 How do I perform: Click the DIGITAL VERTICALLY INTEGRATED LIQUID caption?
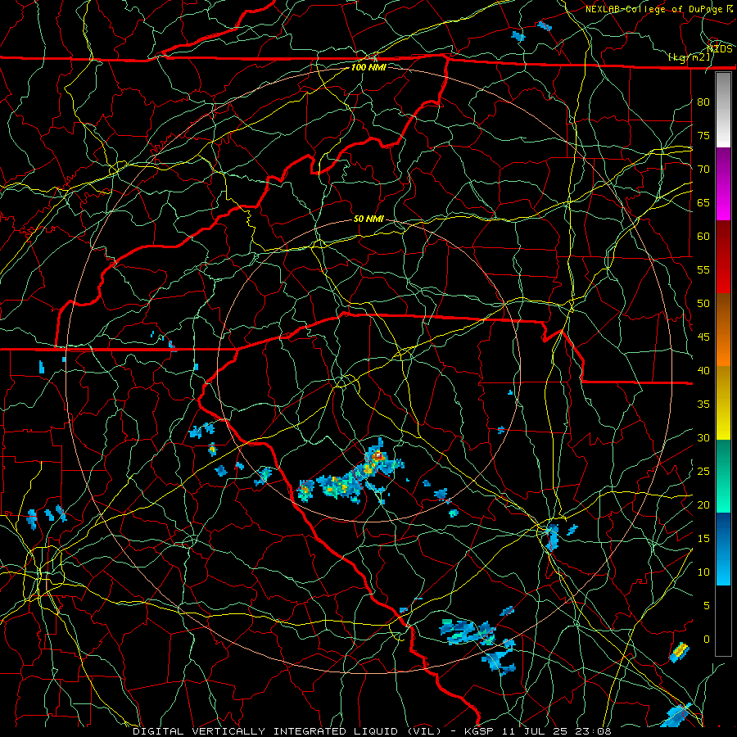click(x=266, y=731)
